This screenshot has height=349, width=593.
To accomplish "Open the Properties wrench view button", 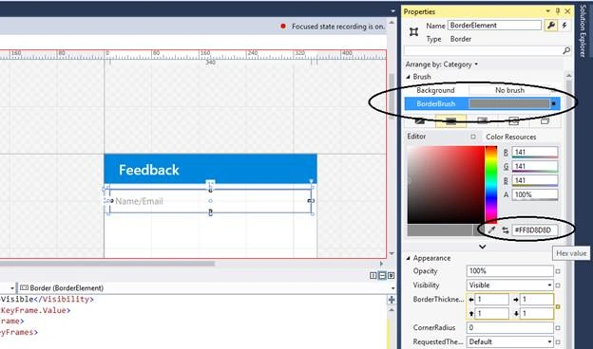I will pos(550,26).
